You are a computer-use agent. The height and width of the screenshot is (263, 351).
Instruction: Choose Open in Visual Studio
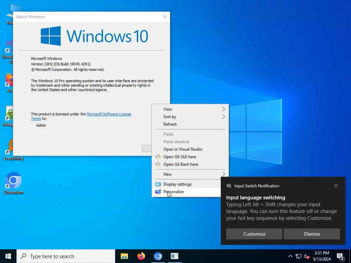(190, 149)
